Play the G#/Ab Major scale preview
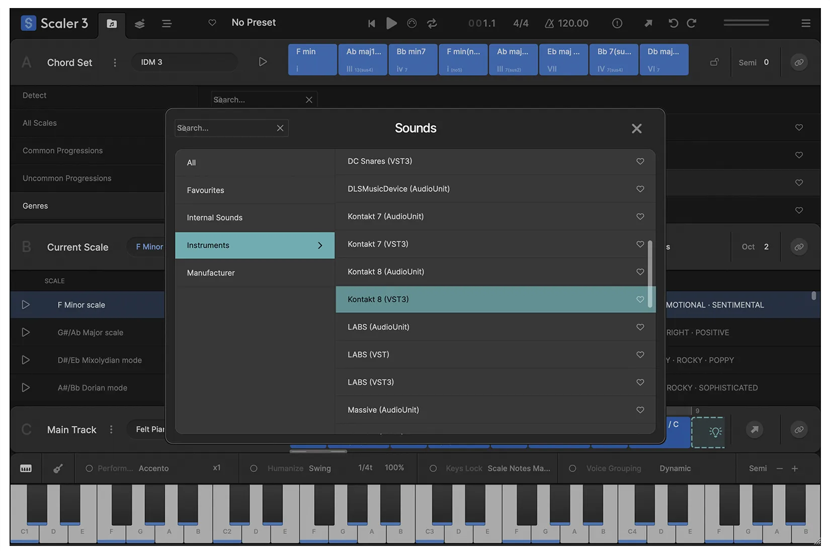830x554 pixels. pos(26,333)
